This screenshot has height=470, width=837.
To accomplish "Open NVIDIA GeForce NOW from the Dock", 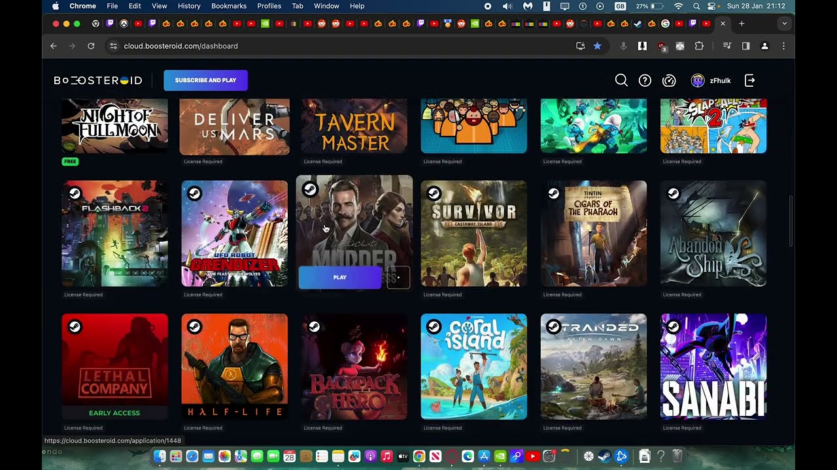I will 500,456.
